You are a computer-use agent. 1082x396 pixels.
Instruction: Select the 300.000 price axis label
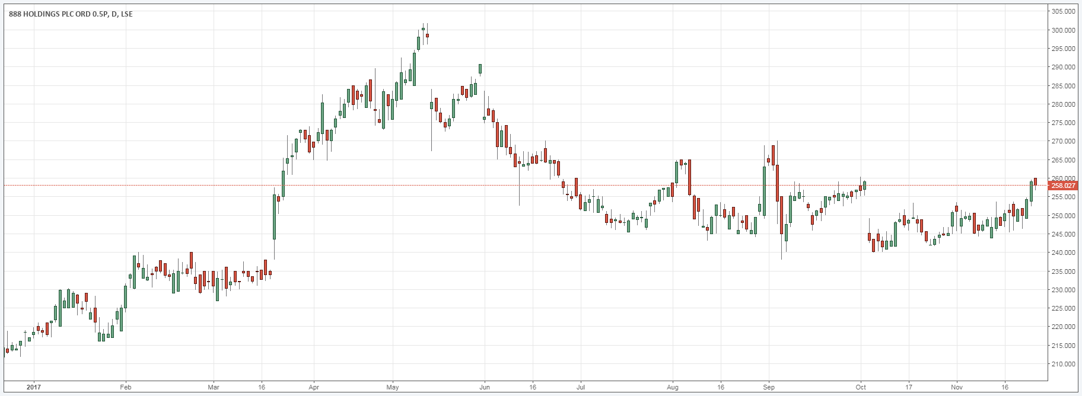pyautogui.click(x=1063, y=30)
